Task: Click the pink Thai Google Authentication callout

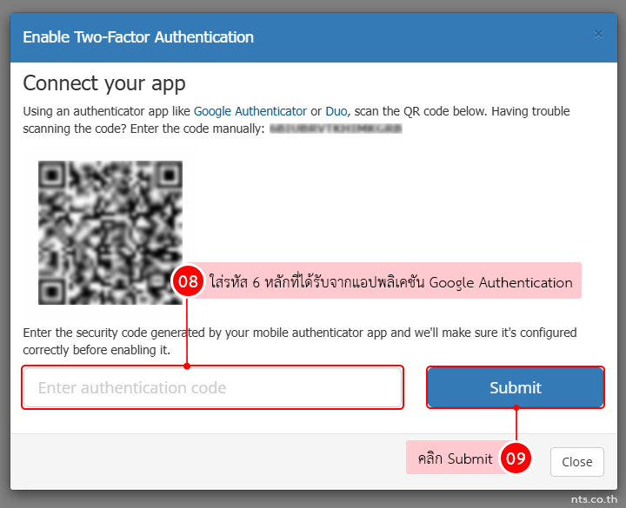Action: (391, 280)
